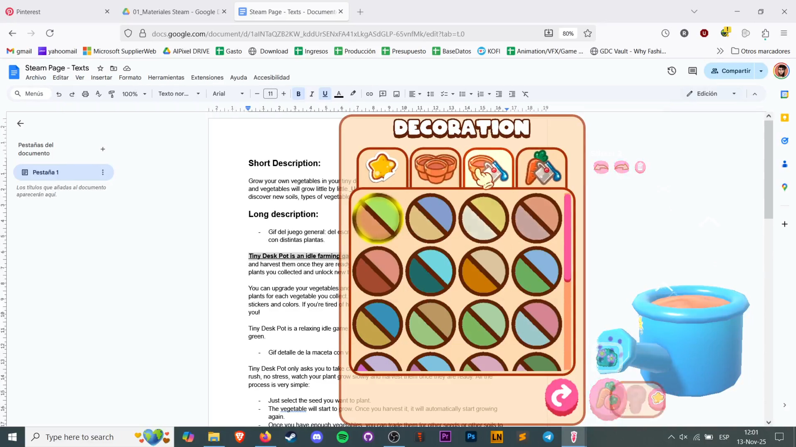Select Pestaña 1 in document tabs panel
Screen dimensions: 796x447
pyautogui.click(x=46, y=172)
